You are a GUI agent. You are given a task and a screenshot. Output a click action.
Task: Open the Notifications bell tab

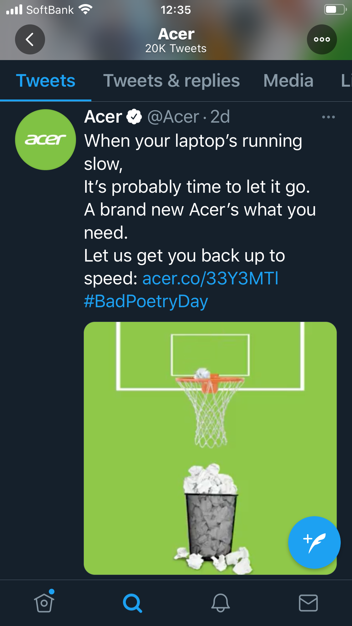pyautogui.click(x=221, y=603)
